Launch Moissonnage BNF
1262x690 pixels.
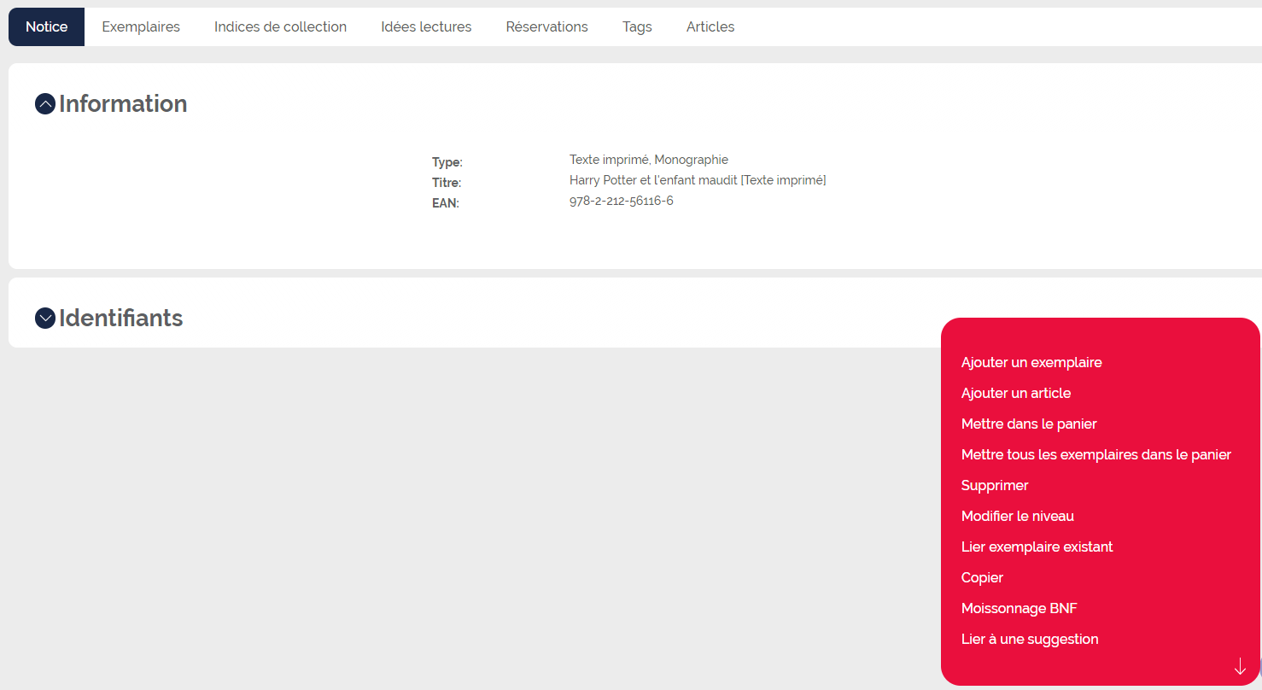(1020, 608)
